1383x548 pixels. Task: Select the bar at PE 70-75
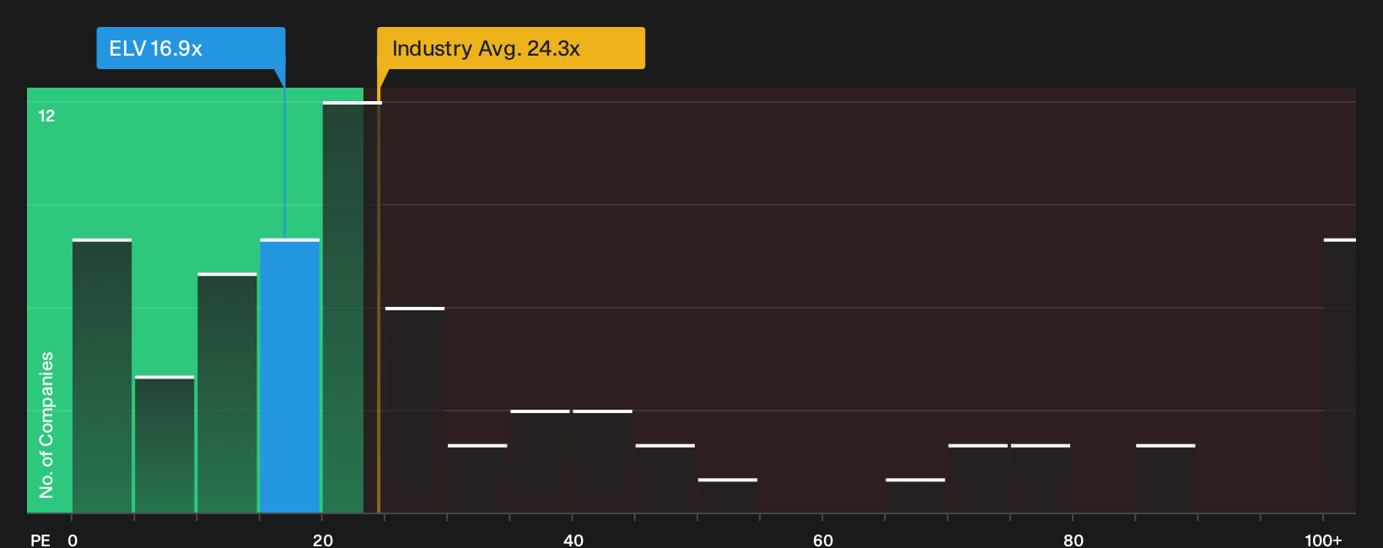978,478
